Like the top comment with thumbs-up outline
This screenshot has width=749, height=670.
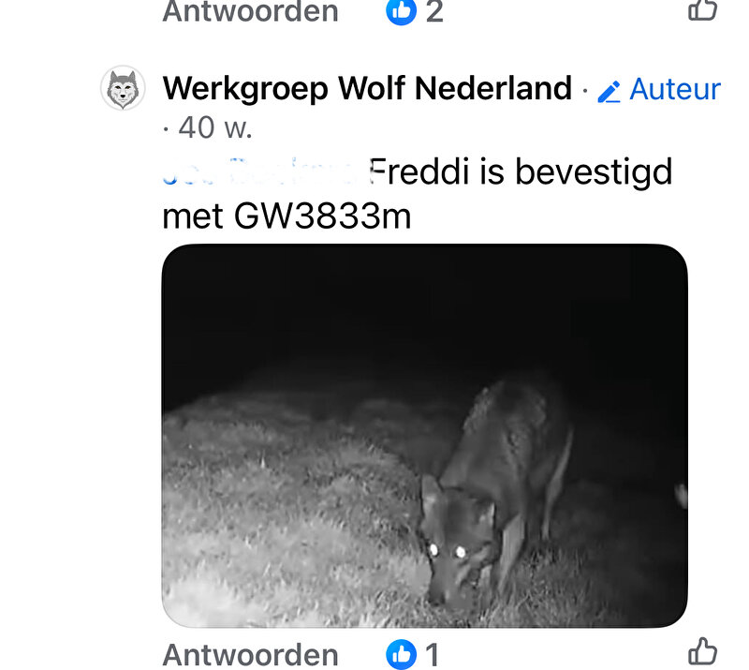click(x=703, y=9)
